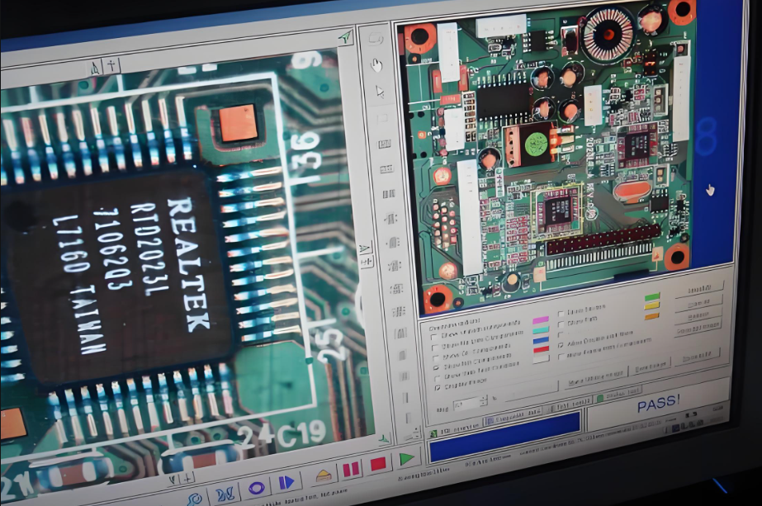Click green arrow at magnified view's bottom-right corner
Image resolution: width=762 pixels, height=506 pixels.
coord(383,439)
